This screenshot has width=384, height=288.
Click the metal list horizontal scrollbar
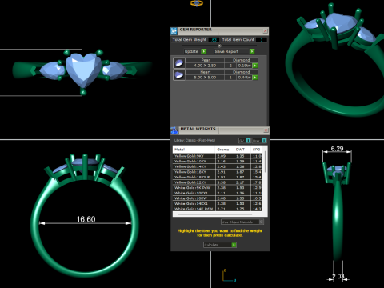pyautogui.click(x=215, y=214)
